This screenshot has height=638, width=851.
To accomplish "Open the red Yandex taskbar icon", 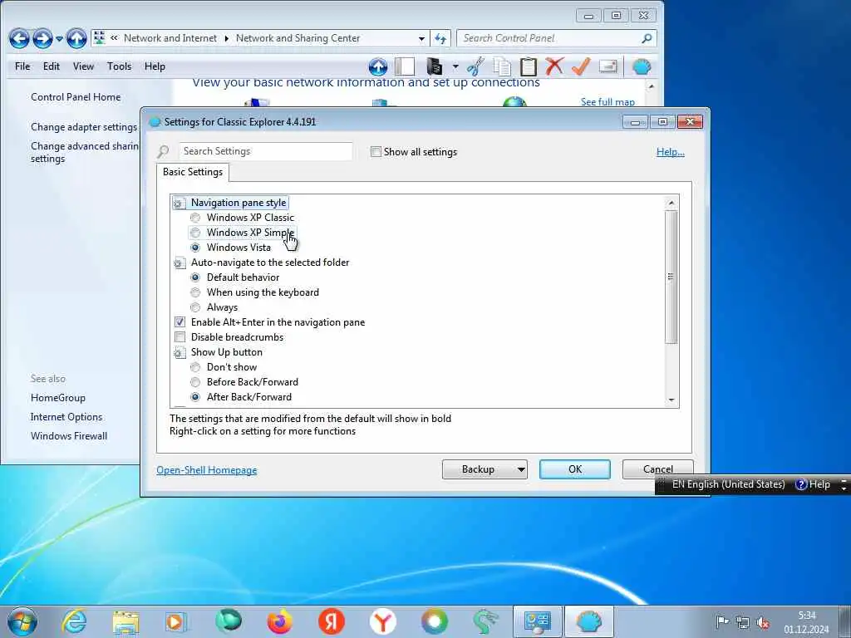I will coord(331,621).
